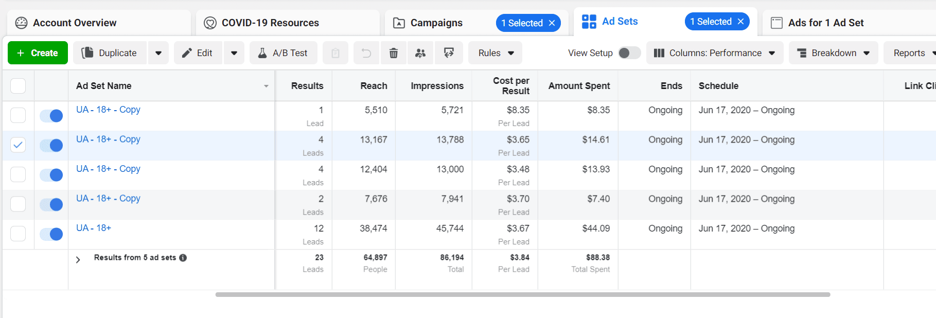
Task: Open the Columns: Performance dropdown
Action: pyautogui.click(x=714, y=53)
